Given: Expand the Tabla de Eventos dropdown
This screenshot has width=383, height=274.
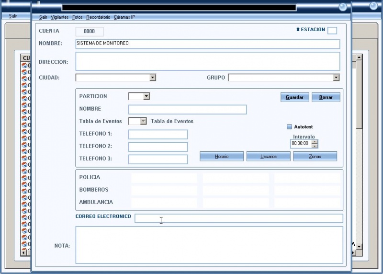Looking at the screenshot, I should (x=143, y=121).
